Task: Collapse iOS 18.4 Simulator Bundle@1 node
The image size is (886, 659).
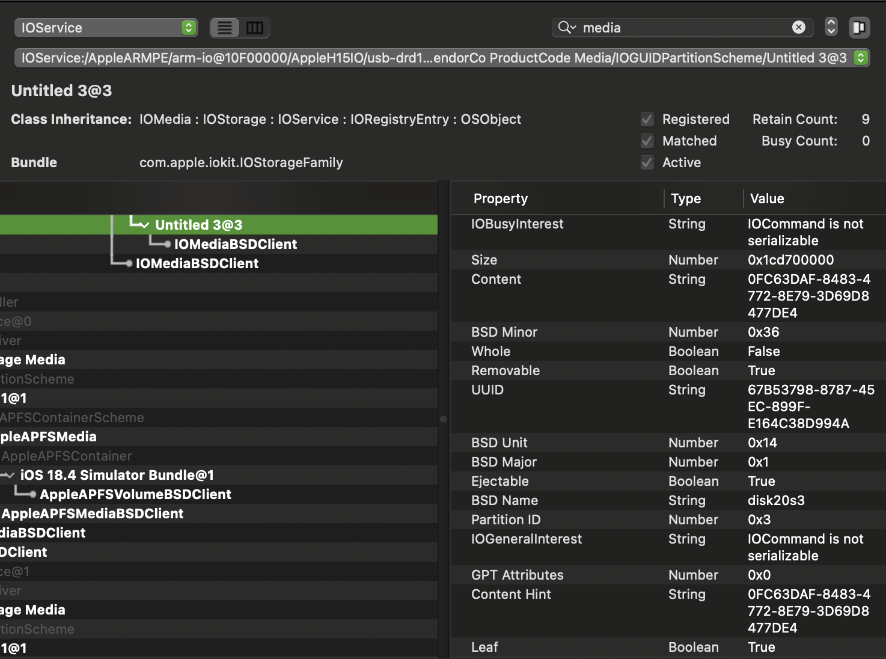Action: point(9,476)
